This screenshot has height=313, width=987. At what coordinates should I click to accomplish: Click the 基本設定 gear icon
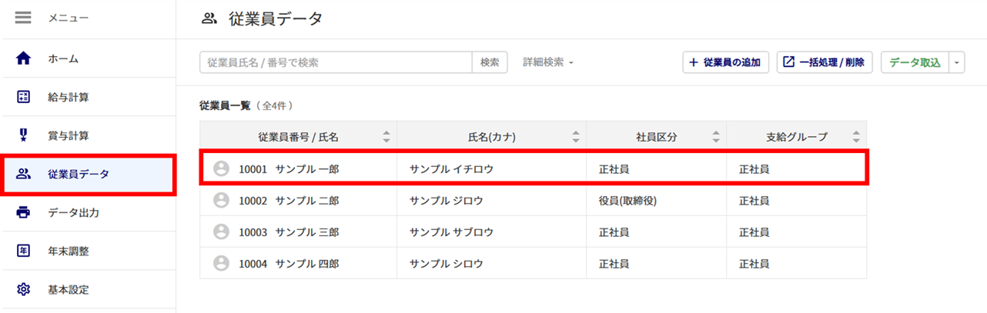click(x=24, y=290)
